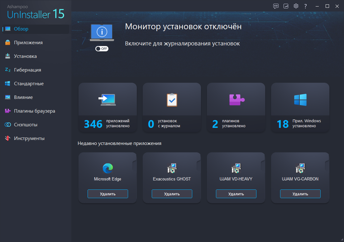Click the Приложения lock bag icon
The image size is (344, 242).
pos(8,43)
